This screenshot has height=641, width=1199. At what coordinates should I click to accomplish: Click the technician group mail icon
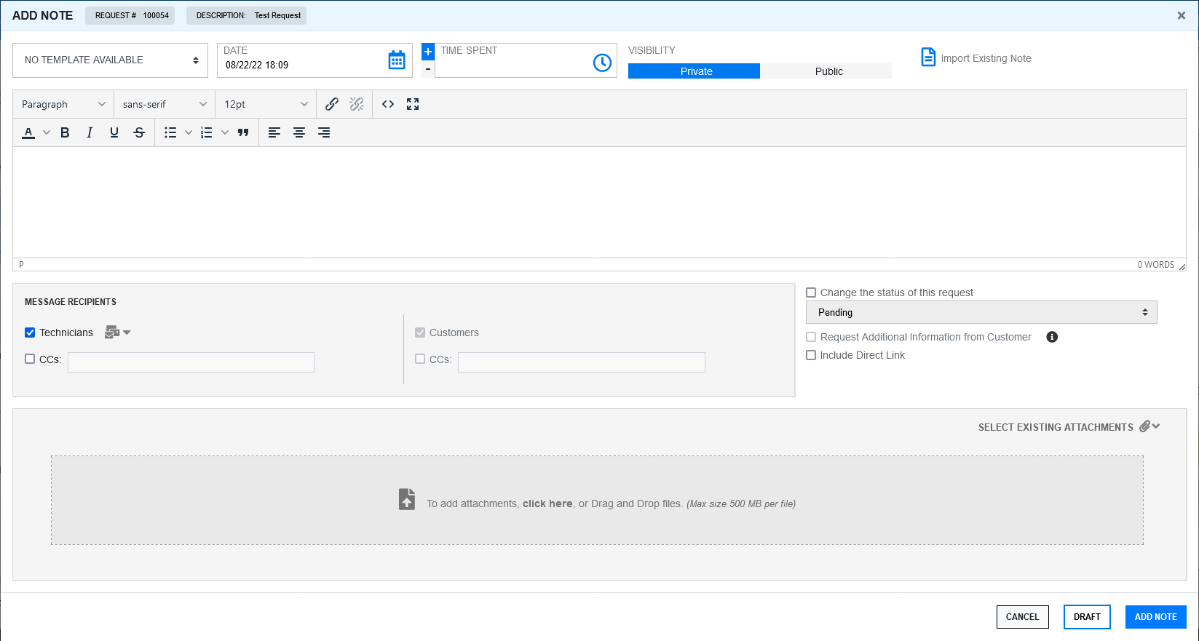(x=112, y=333)
